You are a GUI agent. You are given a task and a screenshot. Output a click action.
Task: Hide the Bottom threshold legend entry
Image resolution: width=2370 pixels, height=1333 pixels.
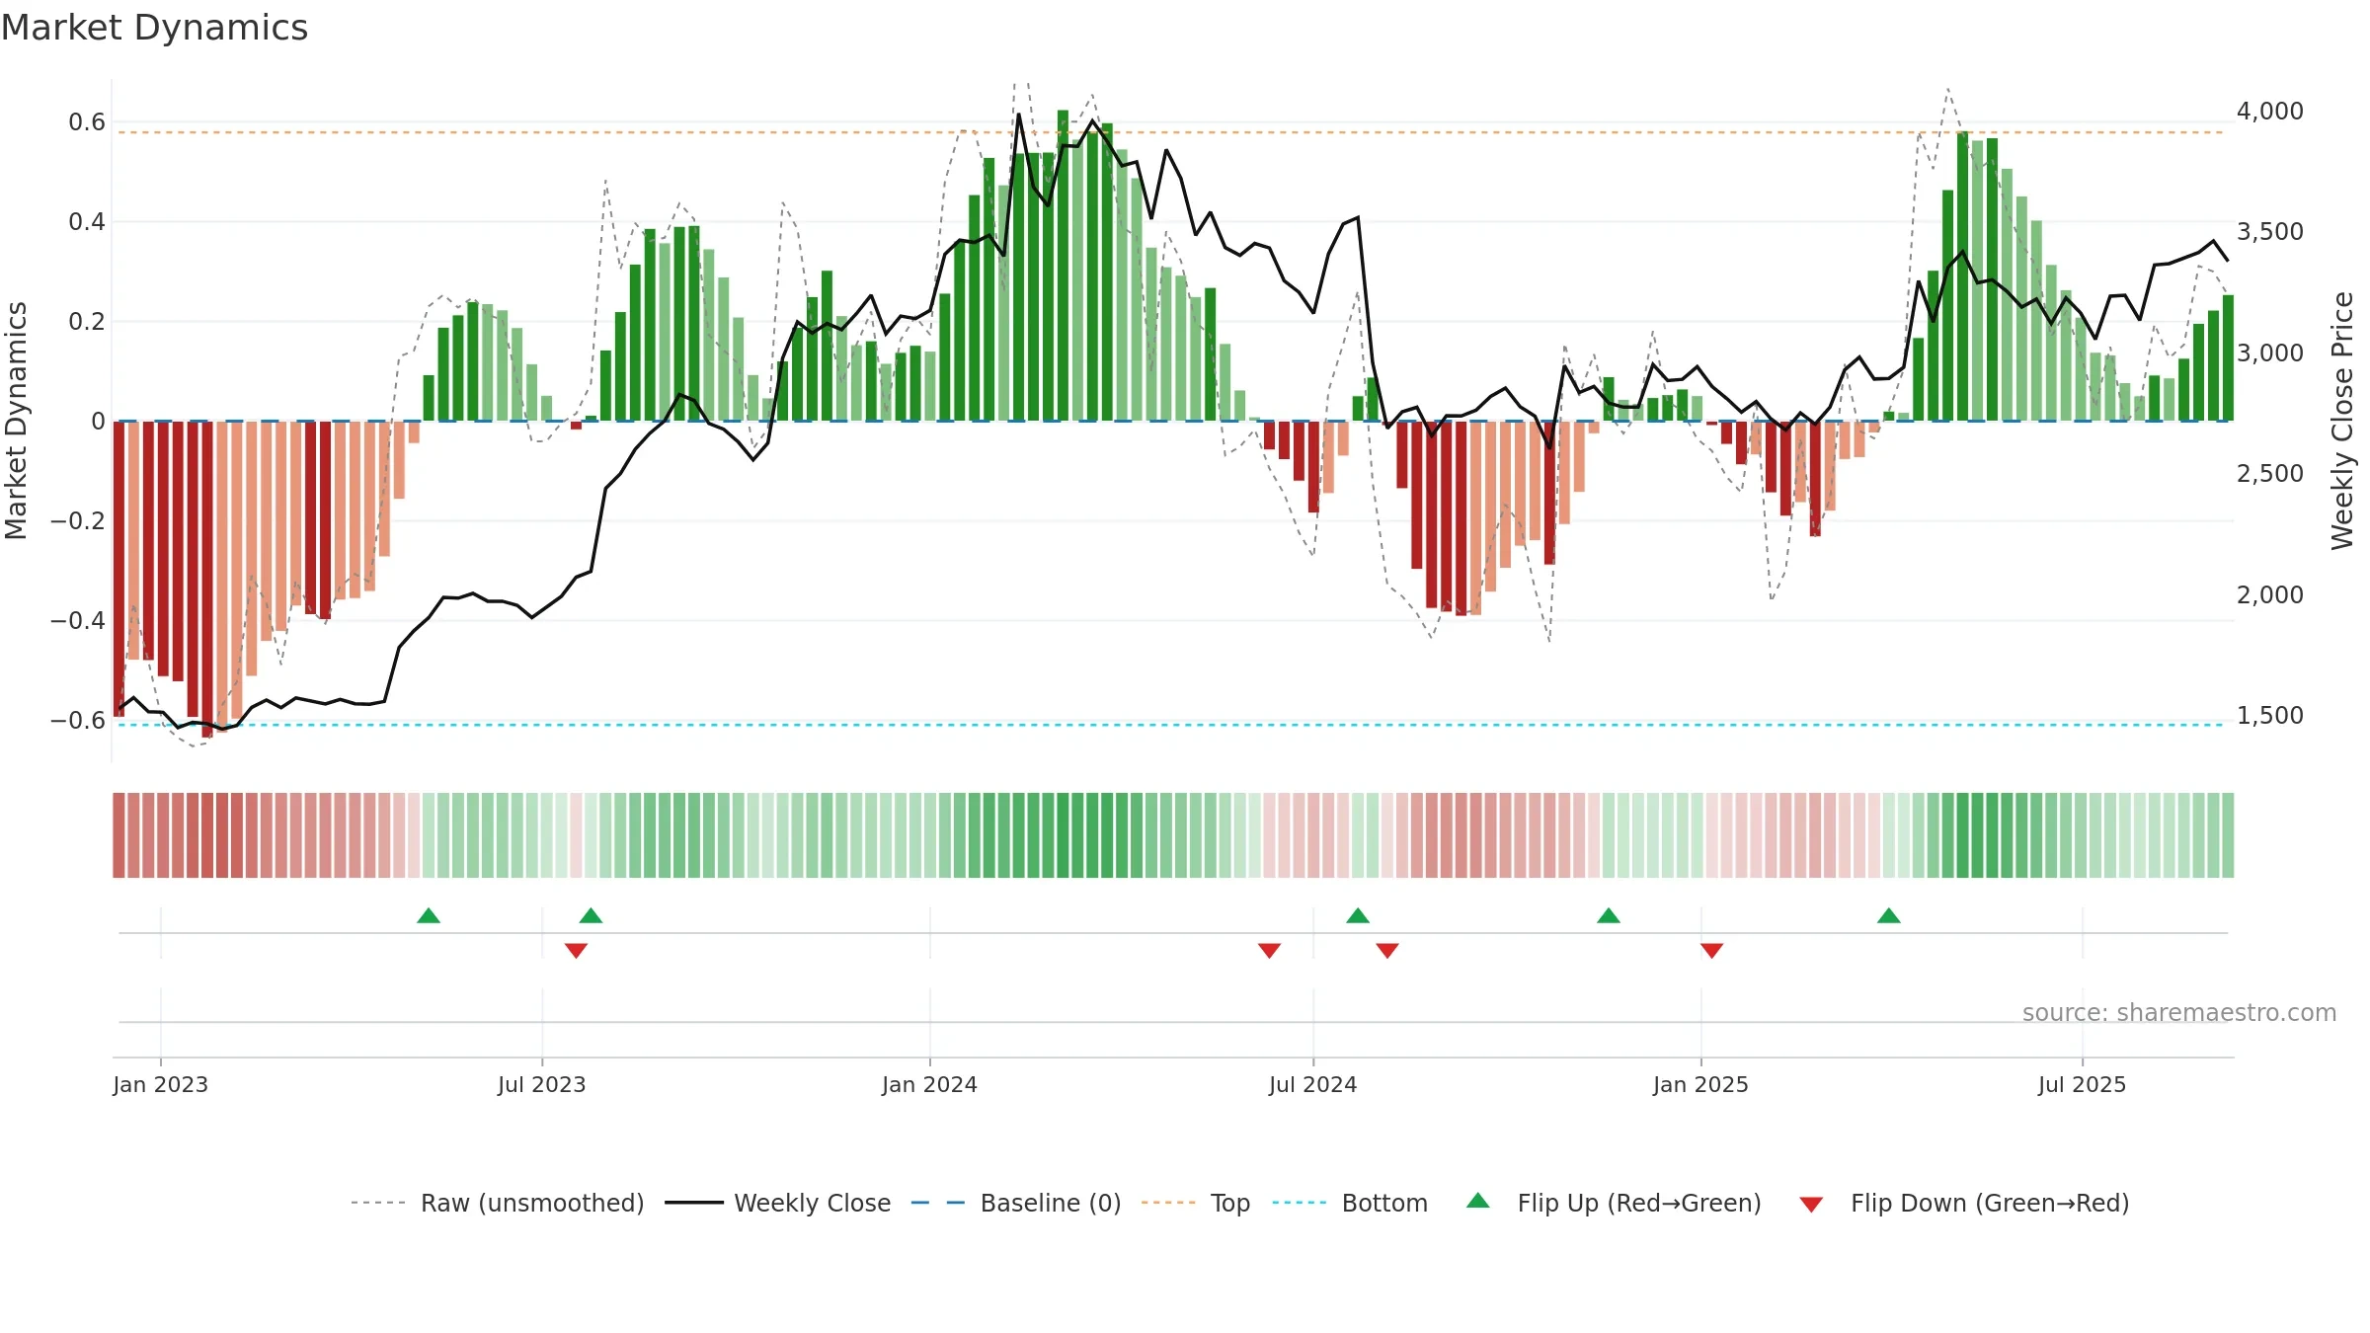pos(1350,1203)
